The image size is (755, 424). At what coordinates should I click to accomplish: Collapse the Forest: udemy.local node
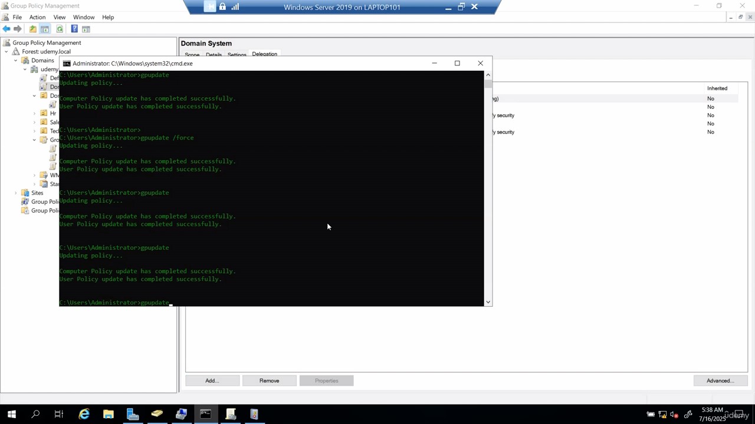click(6, 52)
